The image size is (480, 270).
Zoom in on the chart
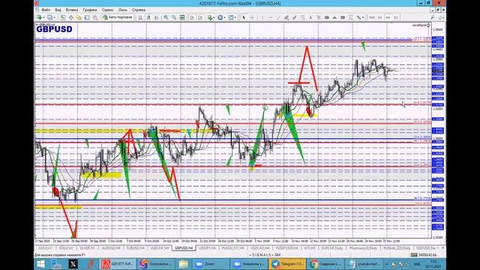pyautogui.click(x=166, y=17)
